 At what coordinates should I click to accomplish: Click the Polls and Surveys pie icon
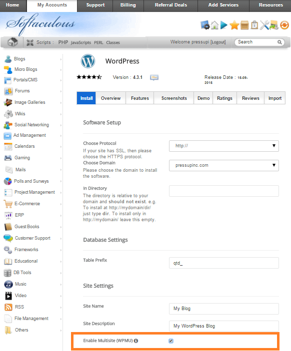point(8,181)
